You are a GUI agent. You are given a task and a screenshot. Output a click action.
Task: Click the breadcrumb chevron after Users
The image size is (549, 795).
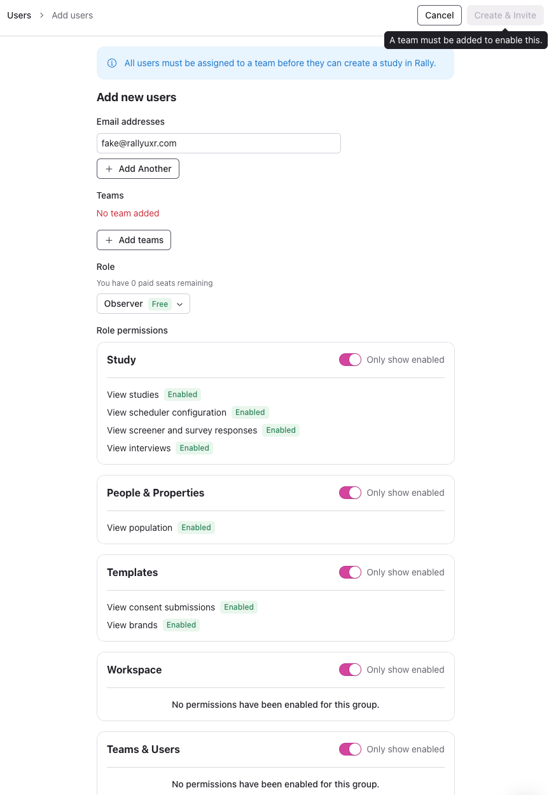click(x=41, y=15)
